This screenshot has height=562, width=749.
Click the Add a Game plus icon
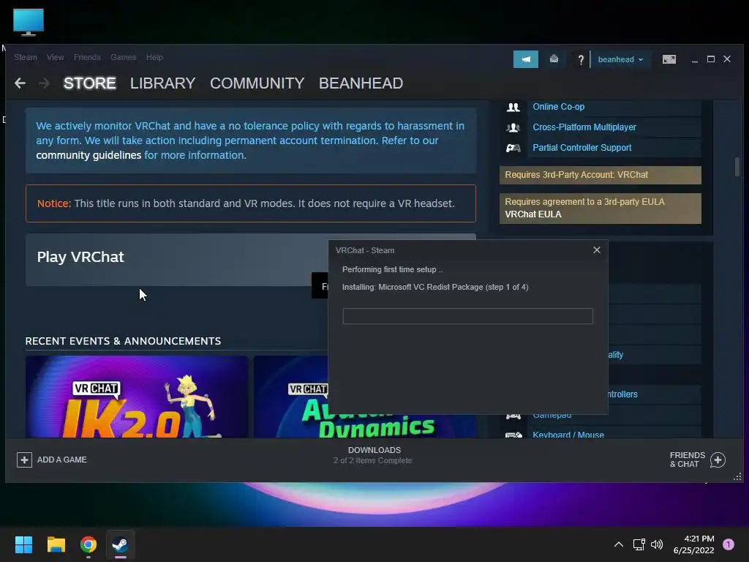[24, 460]
